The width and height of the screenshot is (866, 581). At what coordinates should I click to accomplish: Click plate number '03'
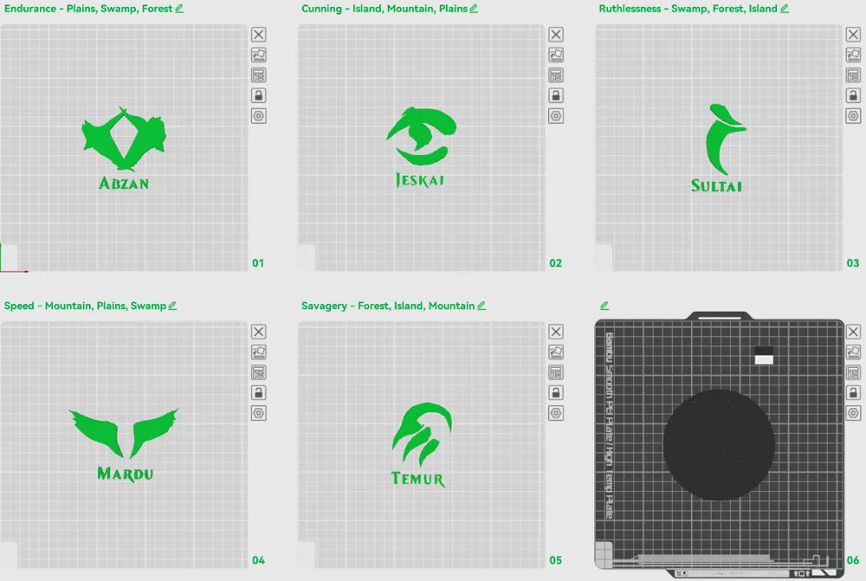click(853, 263)
